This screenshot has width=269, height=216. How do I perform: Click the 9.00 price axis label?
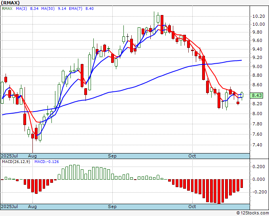coord(258,66)
